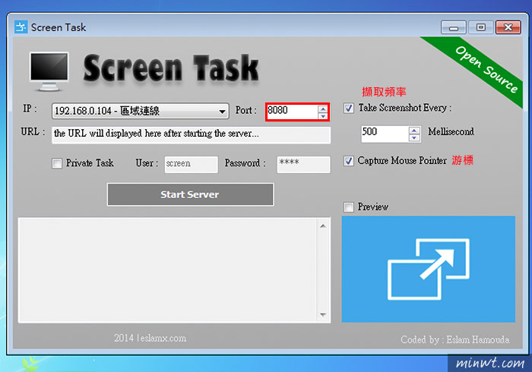Viewport: 532px width, 372px height.
Task: Open the IP address dropdown
Action: click(141, 111)
